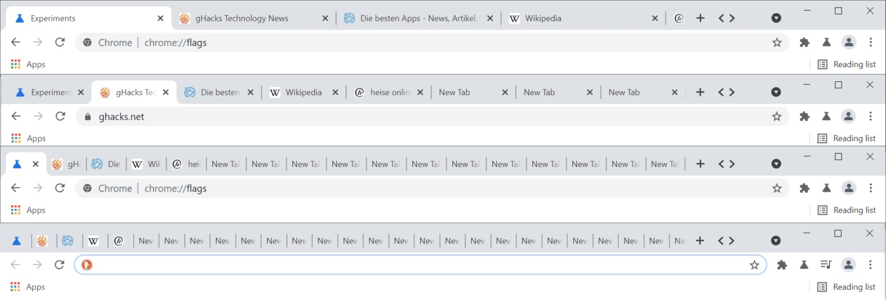Image resolution: width=886 pixels, height=307 pixels.
Task: Open Extensions puzzle icon in second window
Action: [804, 116]
